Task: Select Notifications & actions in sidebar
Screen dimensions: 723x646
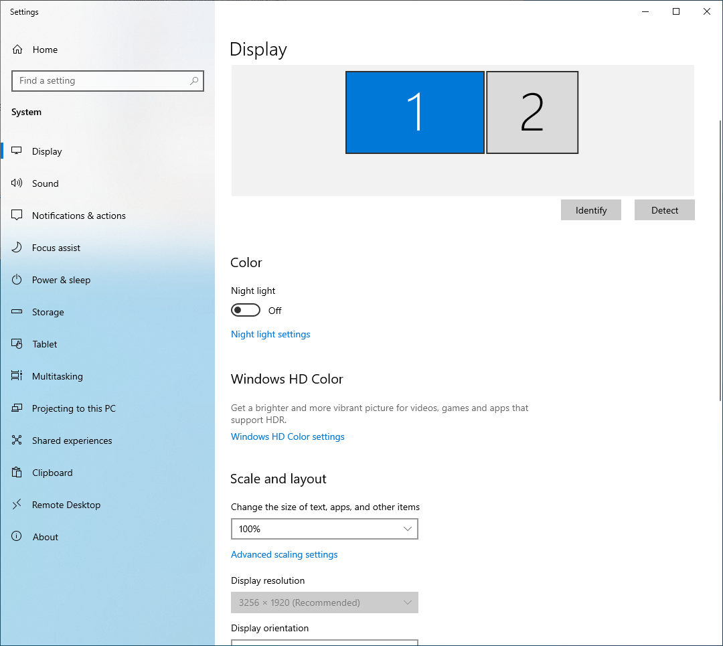Action: [78, 215]
